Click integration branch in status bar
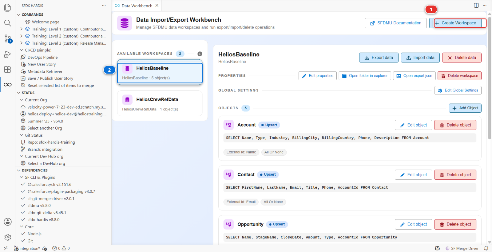 coord(27,248)
